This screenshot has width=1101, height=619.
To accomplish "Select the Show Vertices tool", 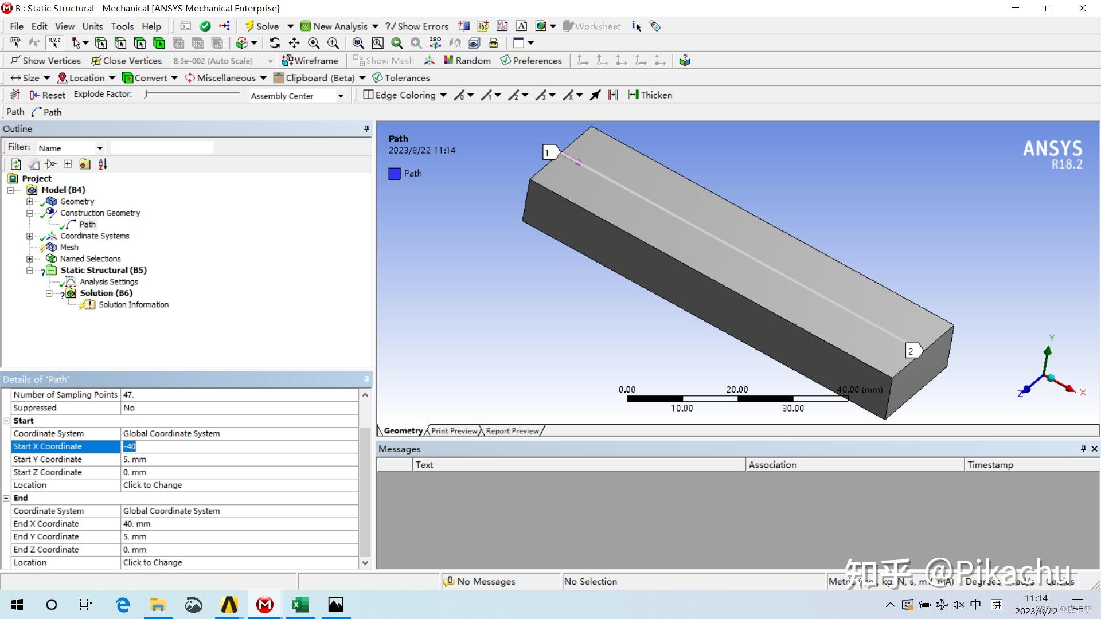I will pyautogui.click(x=46, y=60).
